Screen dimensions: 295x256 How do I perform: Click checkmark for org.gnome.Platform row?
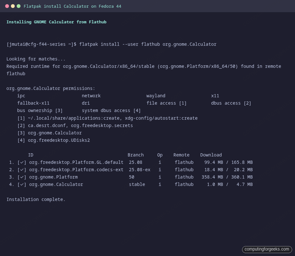coord(22,177)
